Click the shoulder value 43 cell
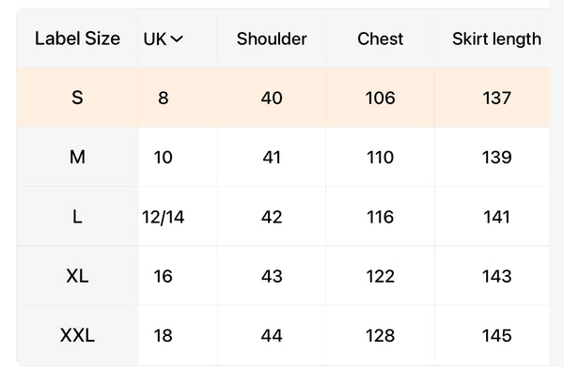The height and width of the screenshot is (367, 564). pyautogui.click(x=272, y=276)
